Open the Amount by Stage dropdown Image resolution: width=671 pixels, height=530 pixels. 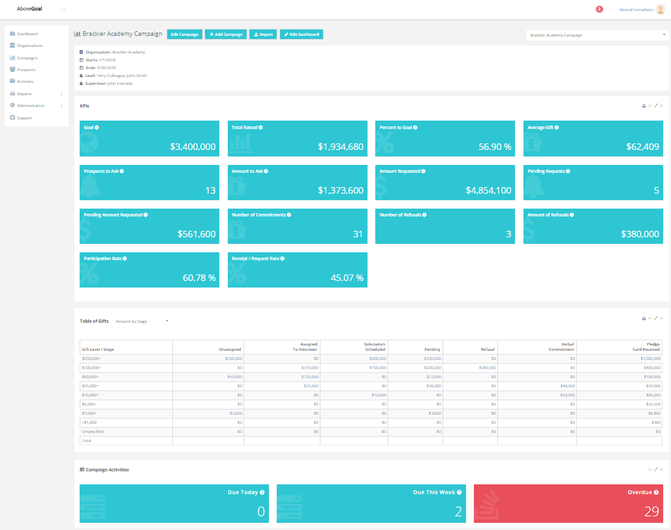coord(142,321)
